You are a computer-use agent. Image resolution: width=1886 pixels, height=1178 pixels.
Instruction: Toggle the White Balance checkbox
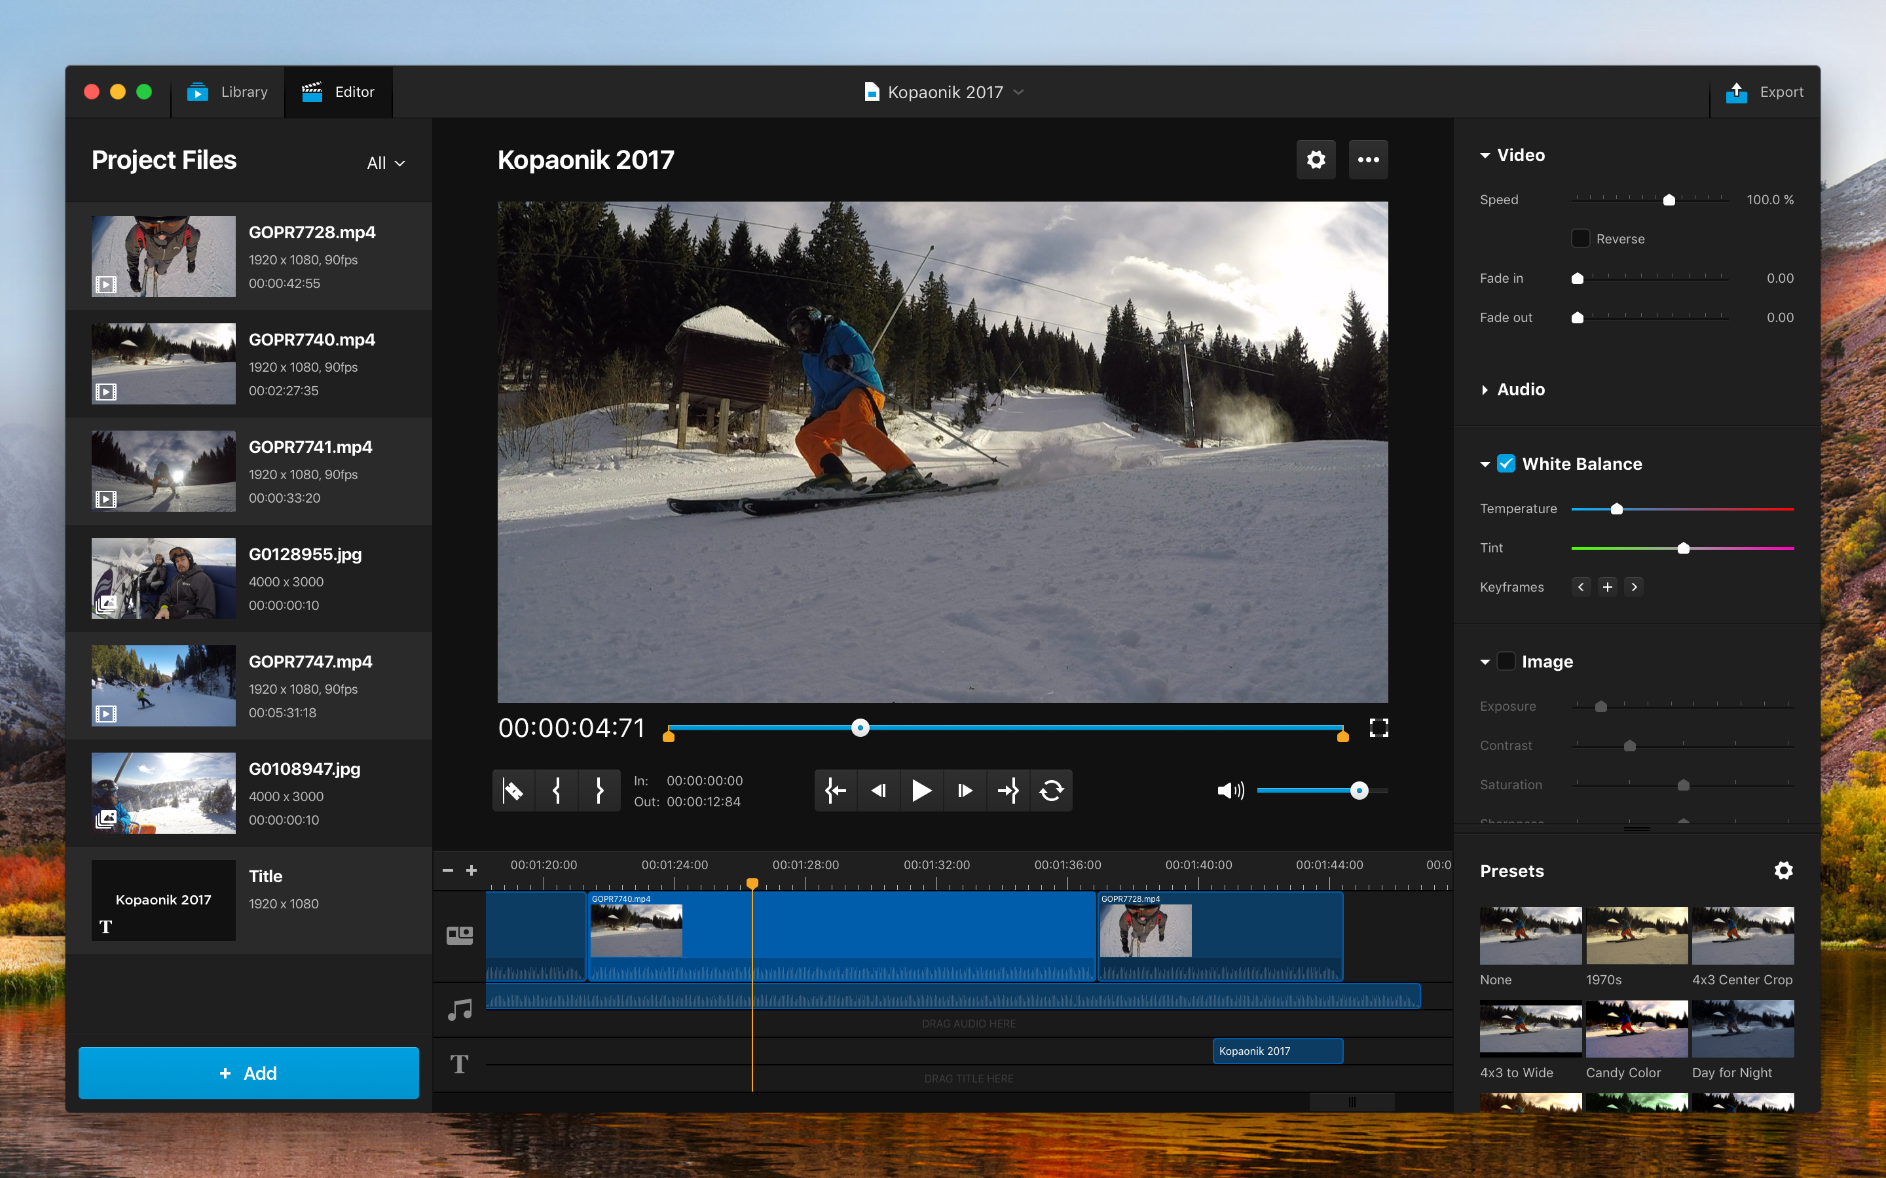tap(1504, 463)
